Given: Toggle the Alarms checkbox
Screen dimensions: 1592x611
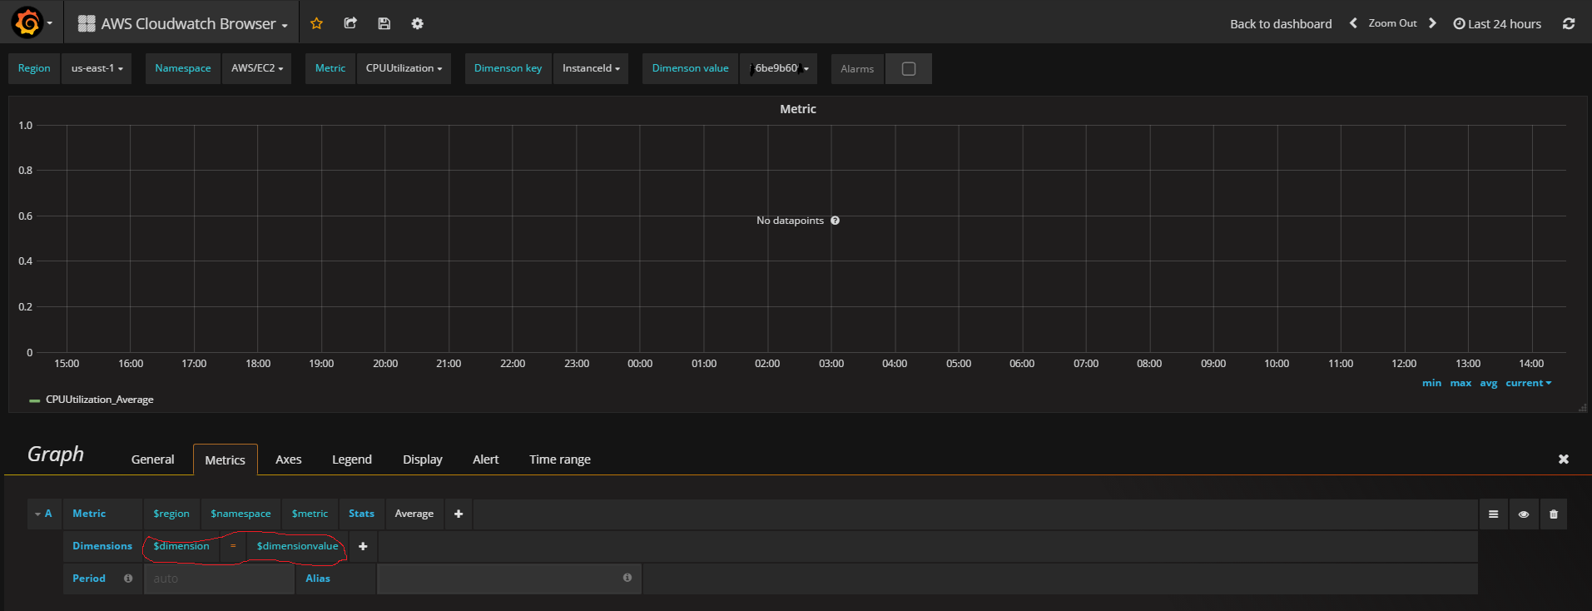Looking at the screenshot, I should 909,69.
